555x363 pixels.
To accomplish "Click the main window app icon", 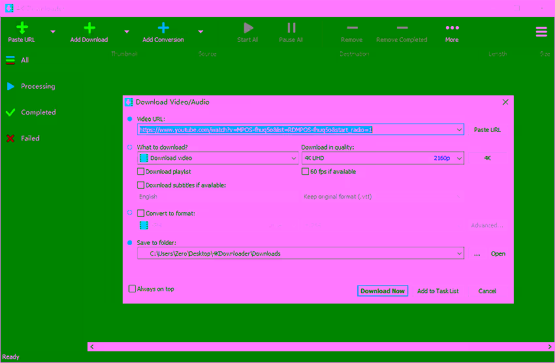I will (9, 8).
